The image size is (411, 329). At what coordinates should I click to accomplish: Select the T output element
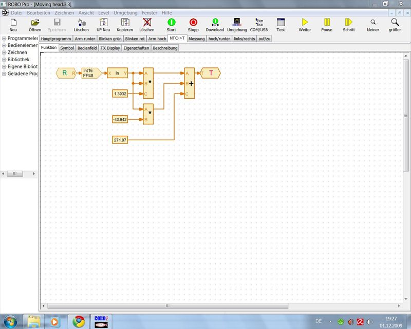click(x=210, y=73)
